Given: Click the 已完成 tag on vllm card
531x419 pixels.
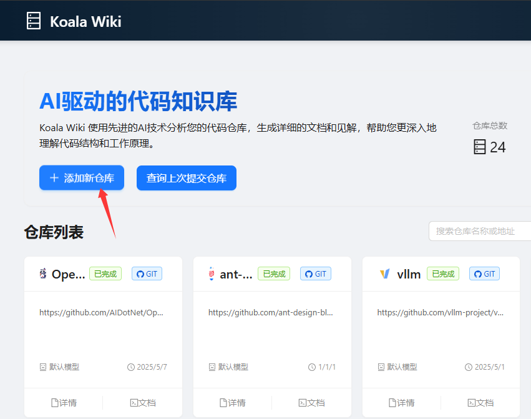Looking at the screenshot, I should point(443,274).
